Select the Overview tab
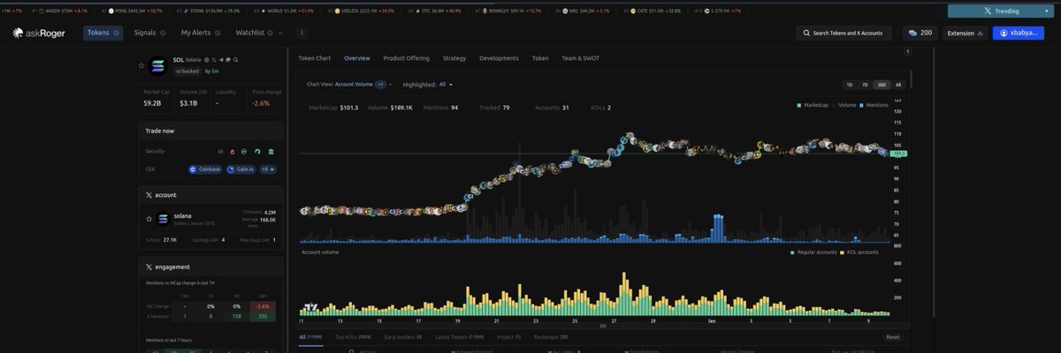1061x353 pixels. coord(357,58)
